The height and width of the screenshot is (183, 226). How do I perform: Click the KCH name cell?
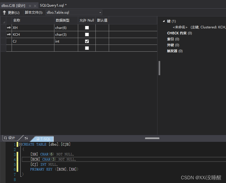[33, 34]
